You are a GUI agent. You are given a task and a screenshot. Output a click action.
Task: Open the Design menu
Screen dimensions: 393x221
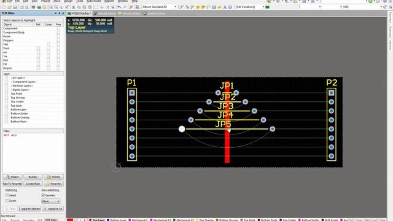[68, 1]
